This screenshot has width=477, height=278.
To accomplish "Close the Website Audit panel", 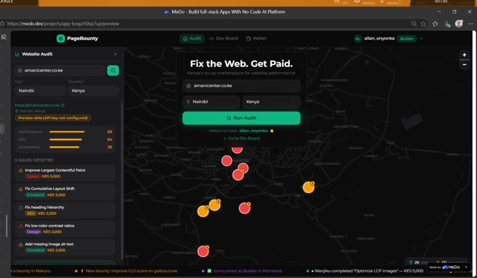I will tap(115, 54).
